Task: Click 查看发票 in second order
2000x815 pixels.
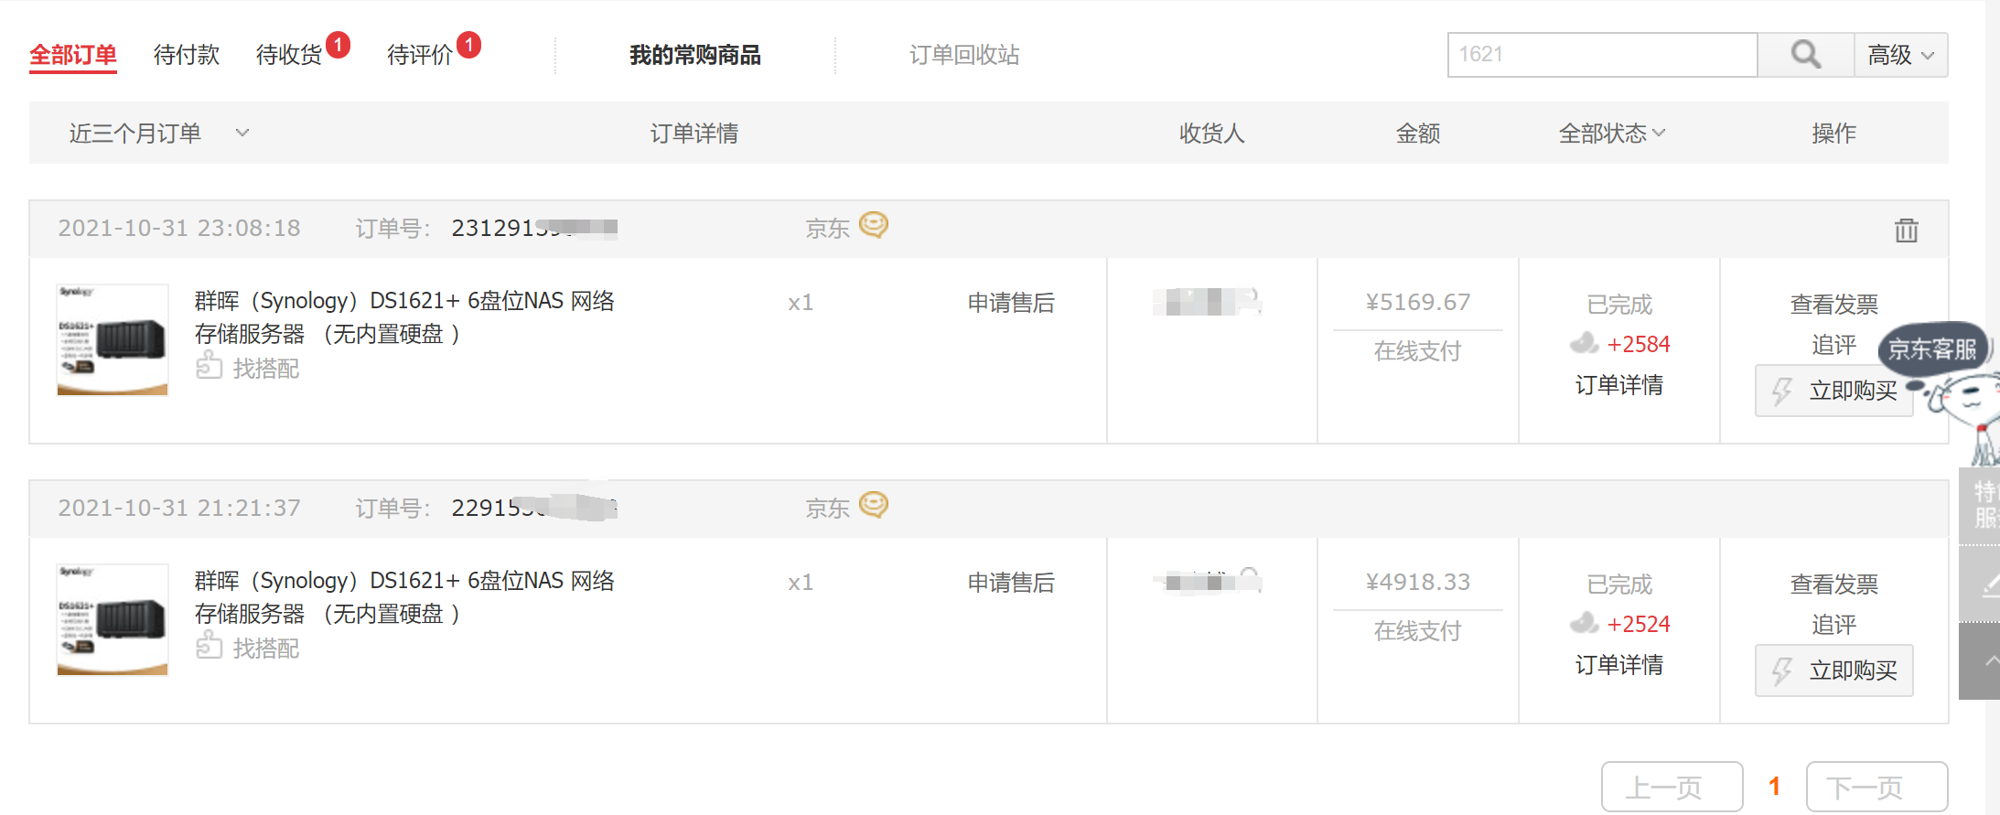Action: click(1833, 584)
